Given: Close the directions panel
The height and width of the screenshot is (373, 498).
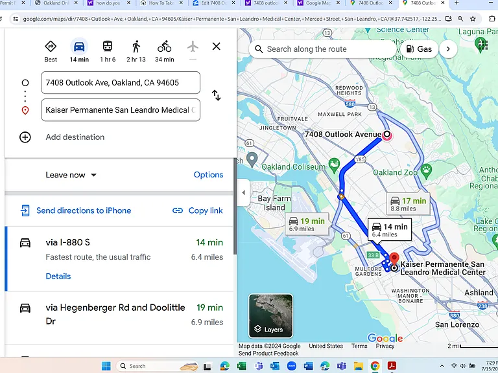Looking at the screenshot, I should tap(217, 47).
